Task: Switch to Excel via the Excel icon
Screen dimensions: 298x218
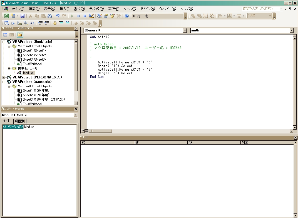Action: [x=6, y=16]
